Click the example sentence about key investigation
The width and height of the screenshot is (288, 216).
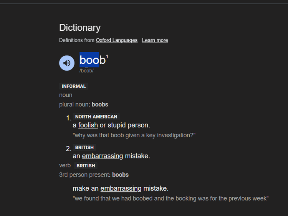[134, 135]
